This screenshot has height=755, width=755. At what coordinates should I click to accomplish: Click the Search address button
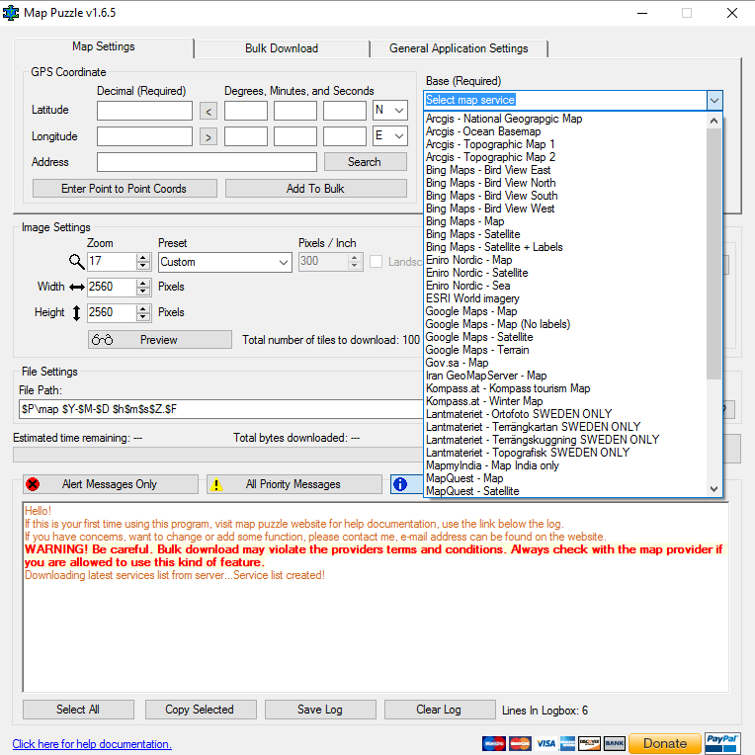click(365, 162)
